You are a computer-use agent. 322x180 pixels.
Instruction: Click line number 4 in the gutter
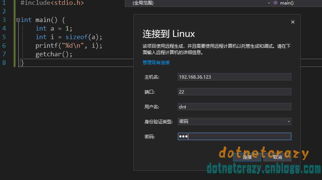point(4,28)
